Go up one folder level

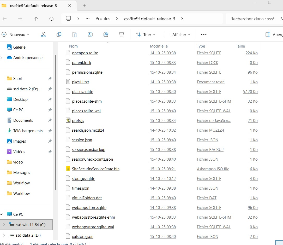point(36,19)
